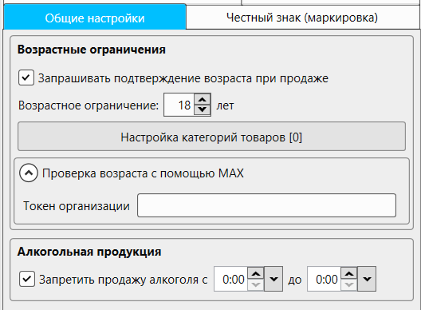
Task: Increase alcohol ban end time with up arrow
Action: (x=349, y=274)
